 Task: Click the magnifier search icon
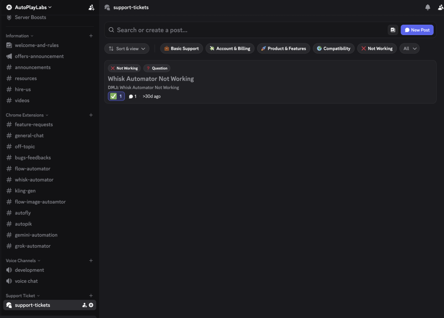click(x=111, y=30)
